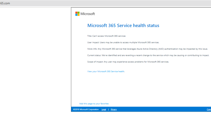The height and width of the screenshot is (114, 211).
Task: Open the Legal footer link
Action: click(x=104, y=109)
